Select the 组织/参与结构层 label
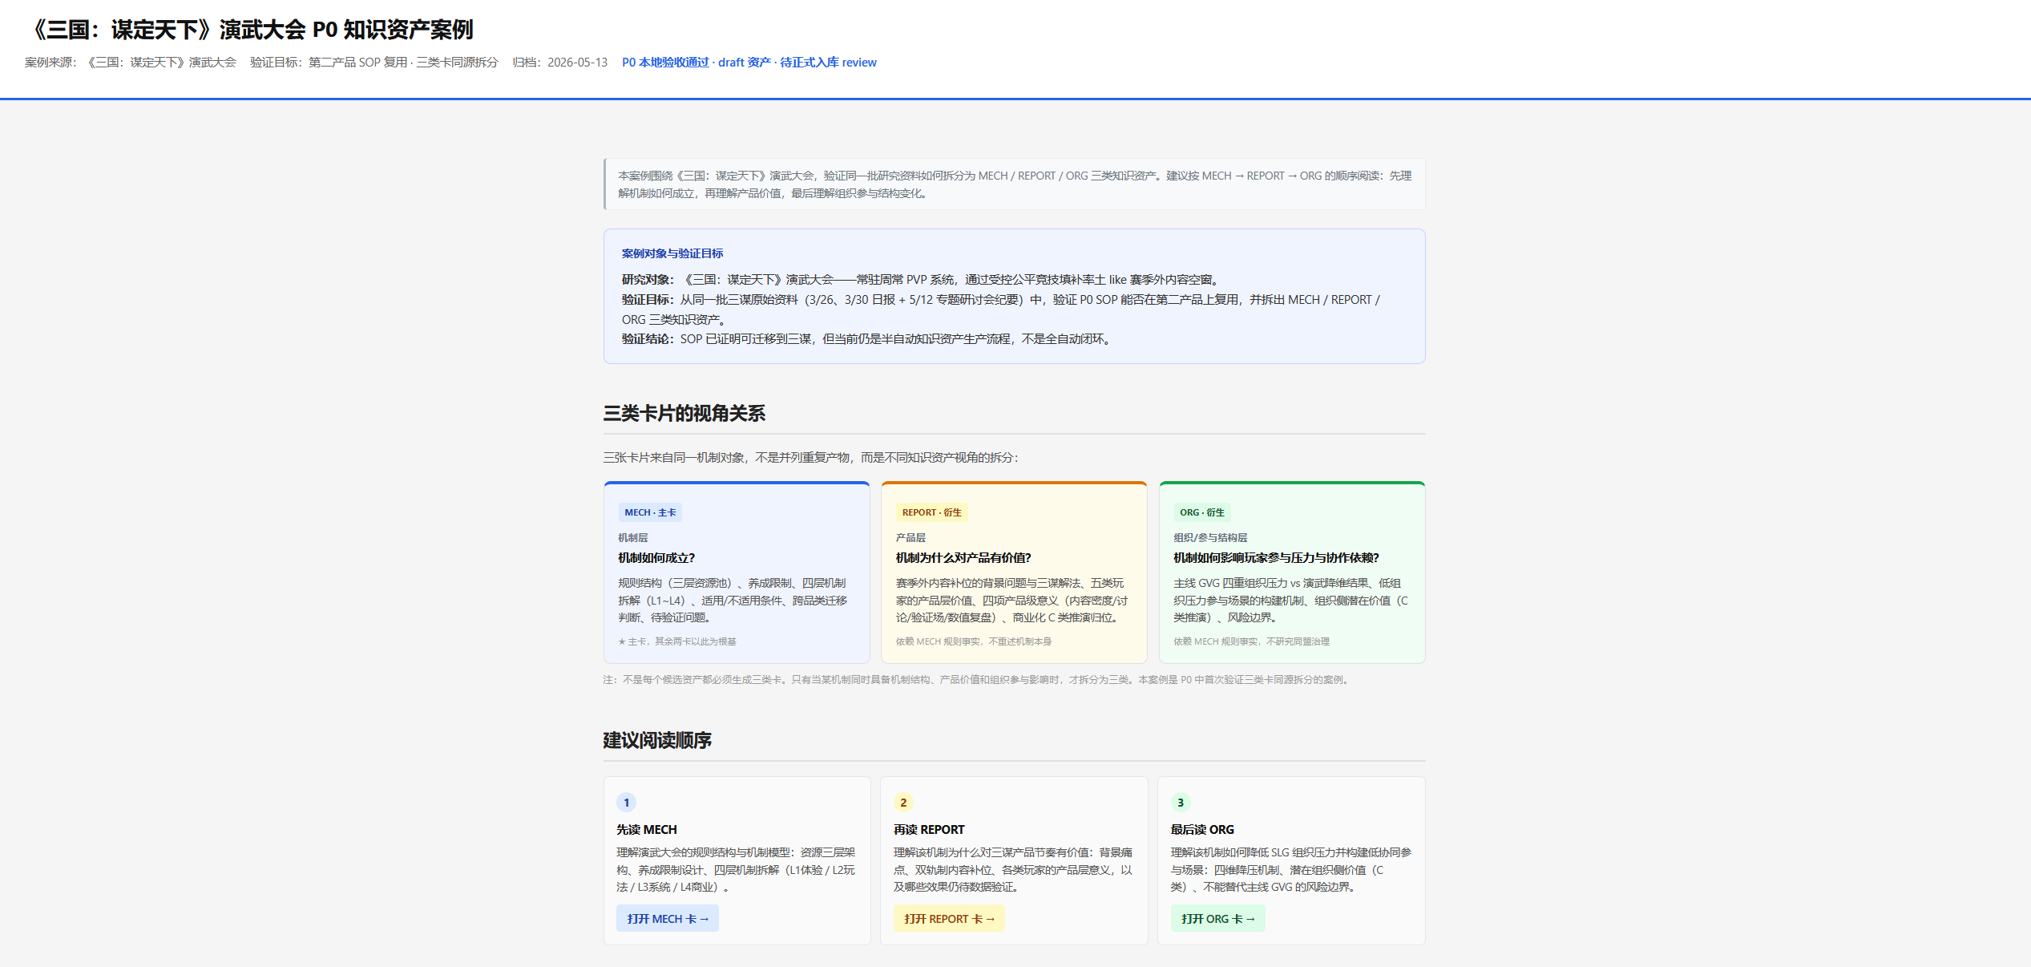Image resolution: width=2031 pixels, height=967 pixels. [x=1210, y=538]
